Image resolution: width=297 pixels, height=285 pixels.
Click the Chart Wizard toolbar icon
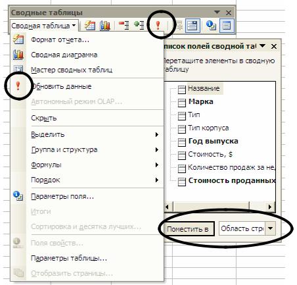(x=105, y=26)
